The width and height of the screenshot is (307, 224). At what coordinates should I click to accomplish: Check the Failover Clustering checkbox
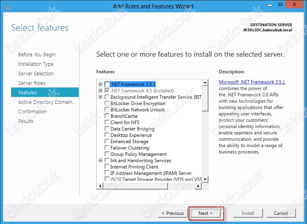(x=107, y=147)
